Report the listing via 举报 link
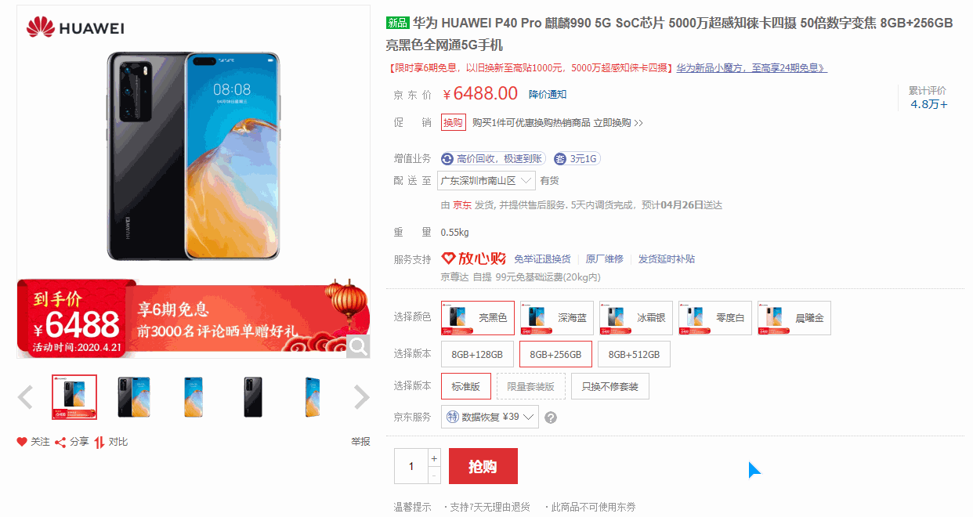Image resolution: width=973 pixels, height=517 pixels. [x=360, y=442]
